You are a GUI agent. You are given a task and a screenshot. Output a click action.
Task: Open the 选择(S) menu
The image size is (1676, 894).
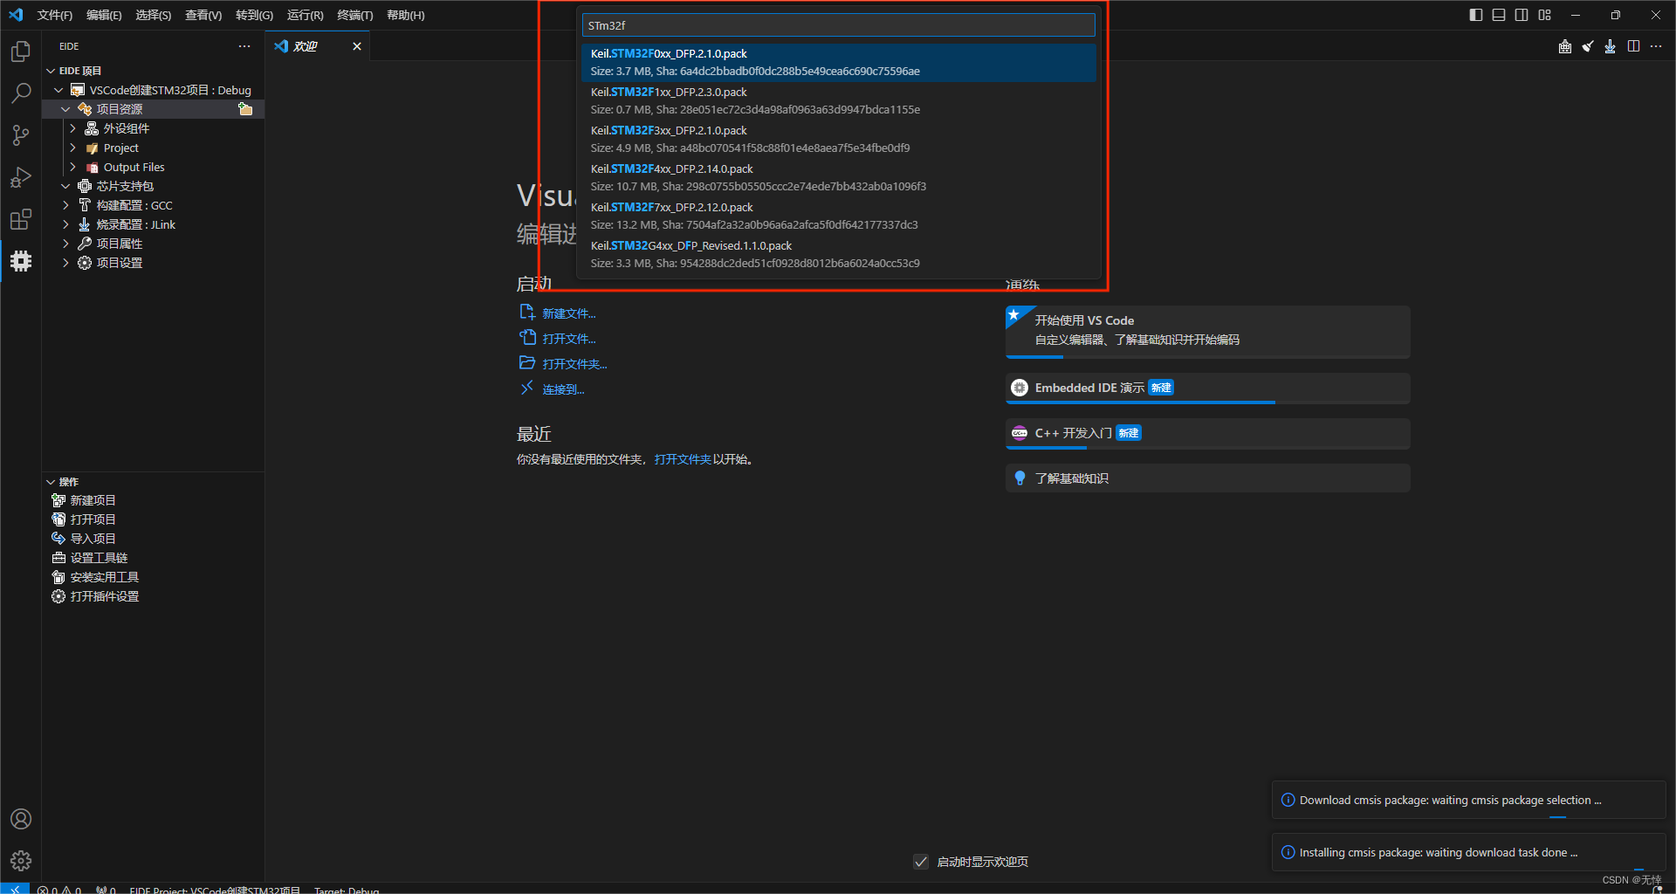154,15
